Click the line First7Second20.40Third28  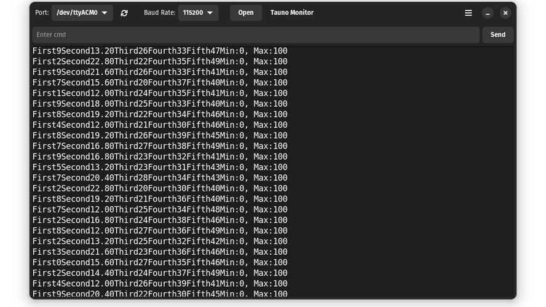coord(160,177)
